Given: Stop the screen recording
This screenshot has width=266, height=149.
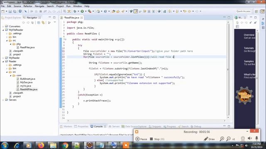Looking at the screenshot, I should pos(157,139).
